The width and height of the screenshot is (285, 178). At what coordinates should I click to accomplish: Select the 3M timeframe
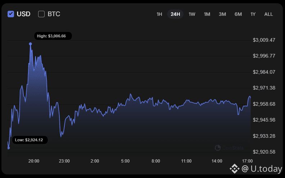[x=222, y=14]
